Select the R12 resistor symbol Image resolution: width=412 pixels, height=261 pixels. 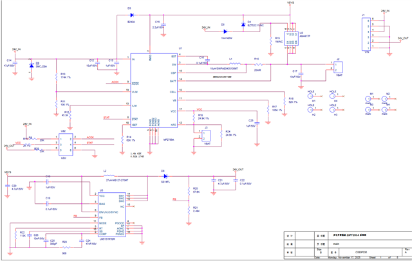[x=70, y=114]
